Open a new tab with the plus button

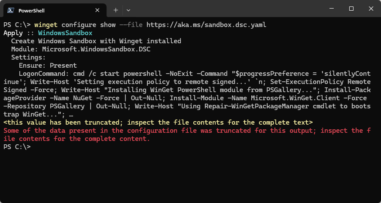[x=116, y=10]
